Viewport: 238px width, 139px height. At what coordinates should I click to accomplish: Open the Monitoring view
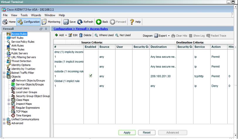click(x=51, y=22)
